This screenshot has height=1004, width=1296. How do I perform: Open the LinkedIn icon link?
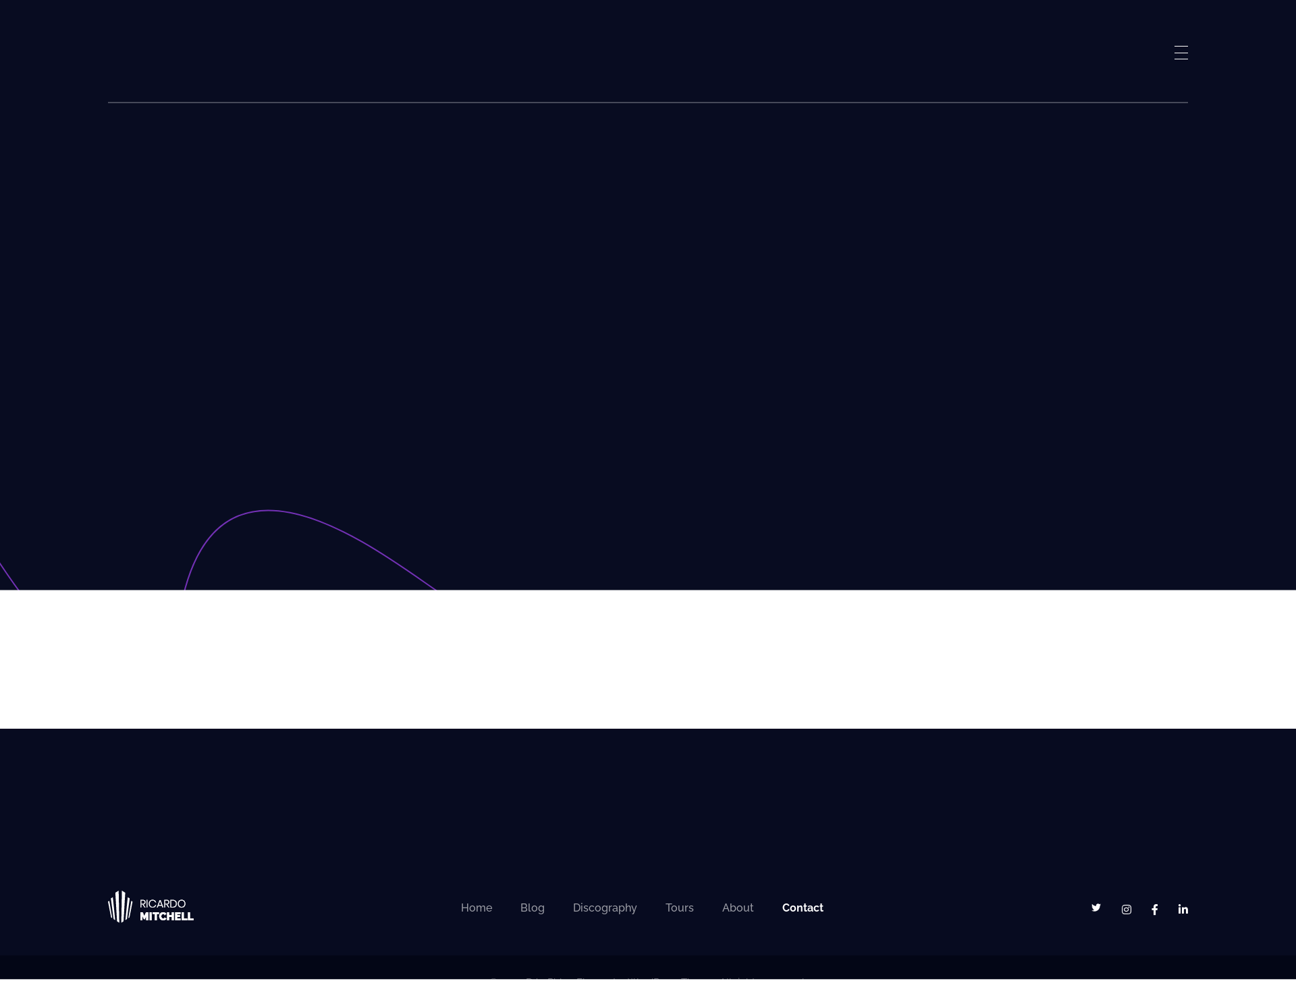1183,910
